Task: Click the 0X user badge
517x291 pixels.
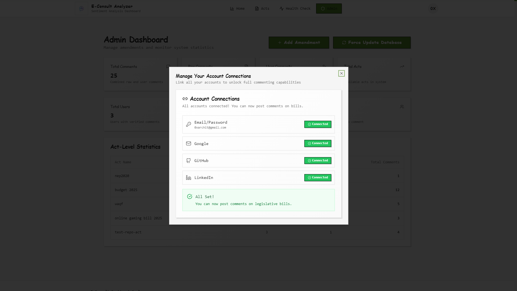Action: pos(433,8)
